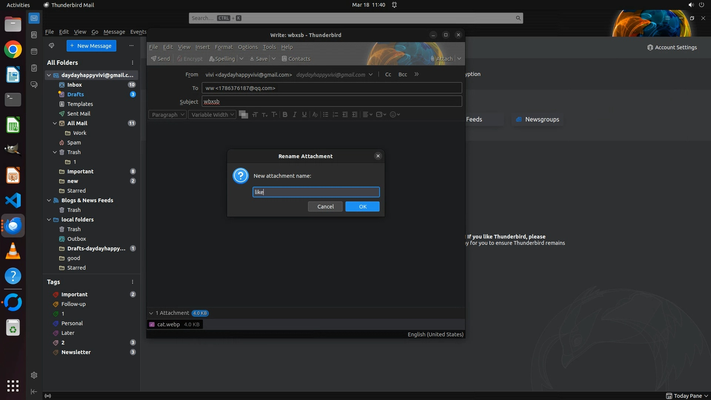Click the text color swatch
The width and height of the screenshot is (711, 400).
point(243,114)
